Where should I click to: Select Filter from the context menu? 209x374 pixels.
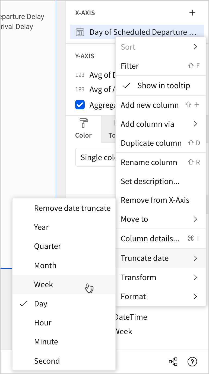(160, 66)
